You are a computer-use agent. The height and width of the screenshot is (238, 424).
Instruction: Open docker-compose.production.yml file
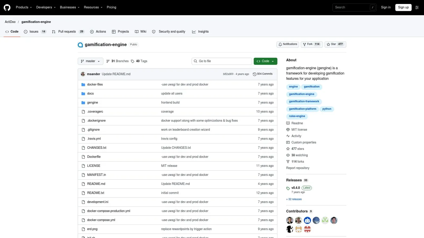point(109,211)
